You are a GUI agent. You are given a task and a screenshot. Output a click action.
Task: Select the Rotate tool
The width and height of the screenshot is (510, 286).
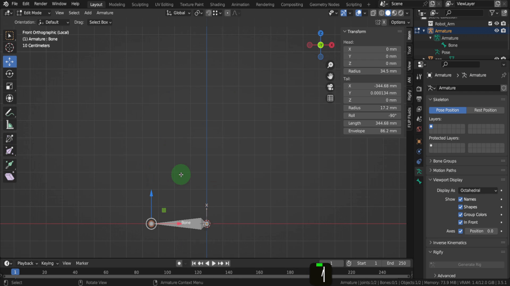(9, 74)
